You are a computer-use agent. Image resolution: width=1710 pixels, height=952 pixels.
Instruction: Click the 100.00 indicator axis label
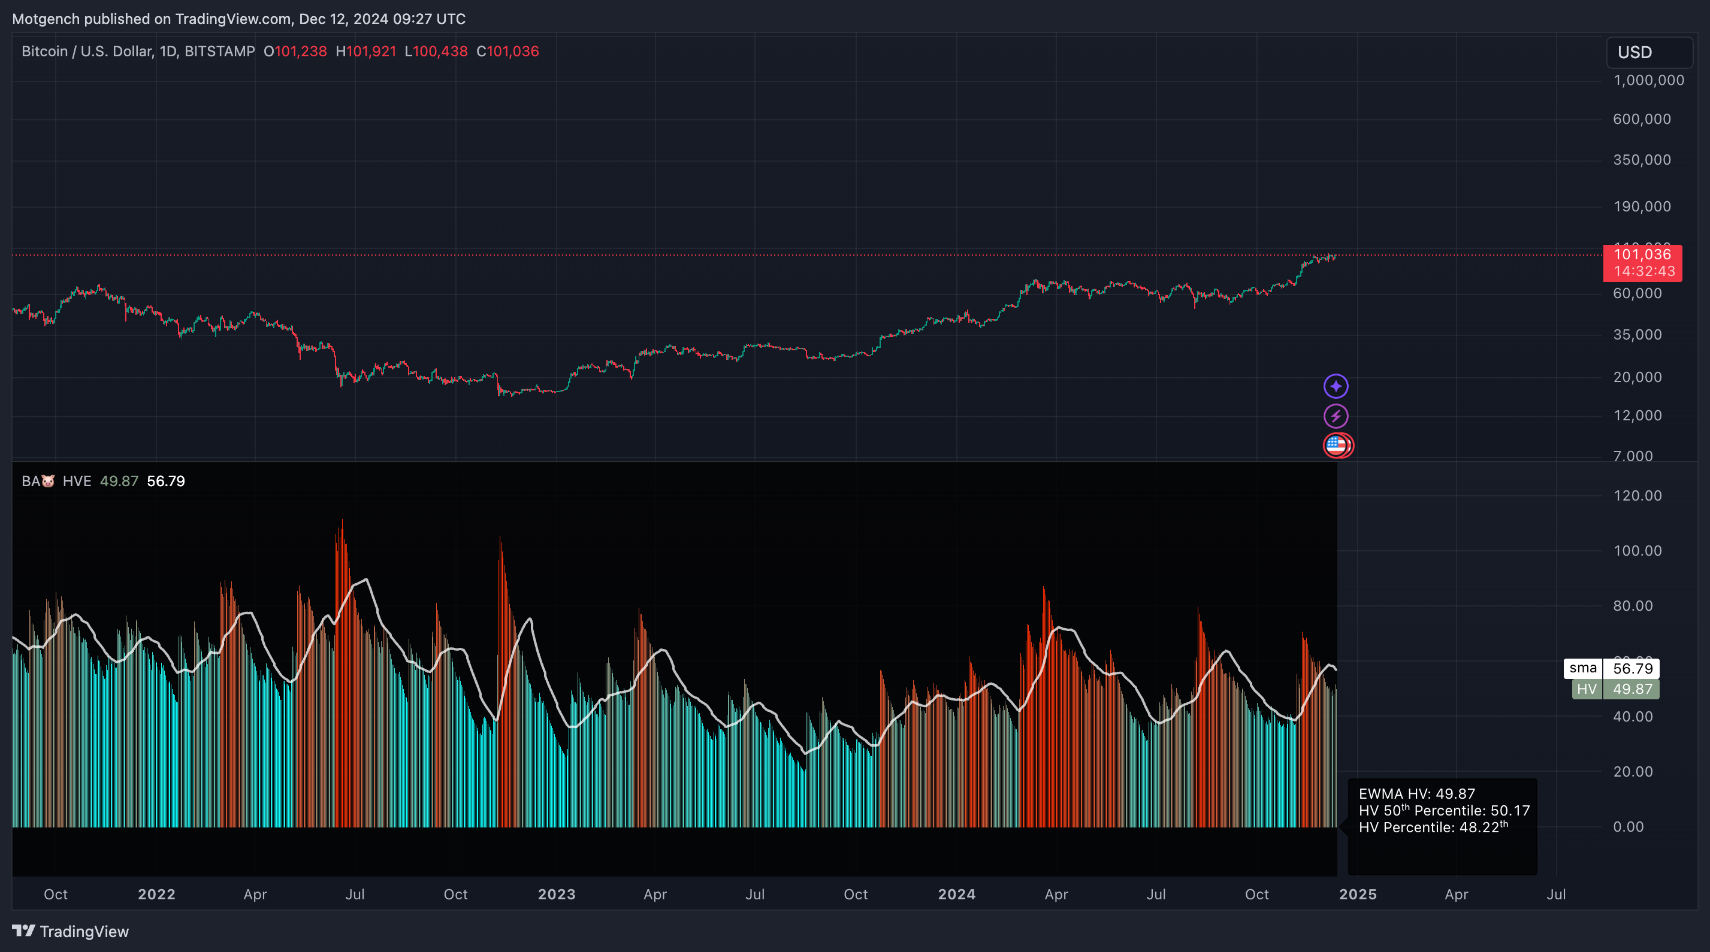pos(1637,551)
